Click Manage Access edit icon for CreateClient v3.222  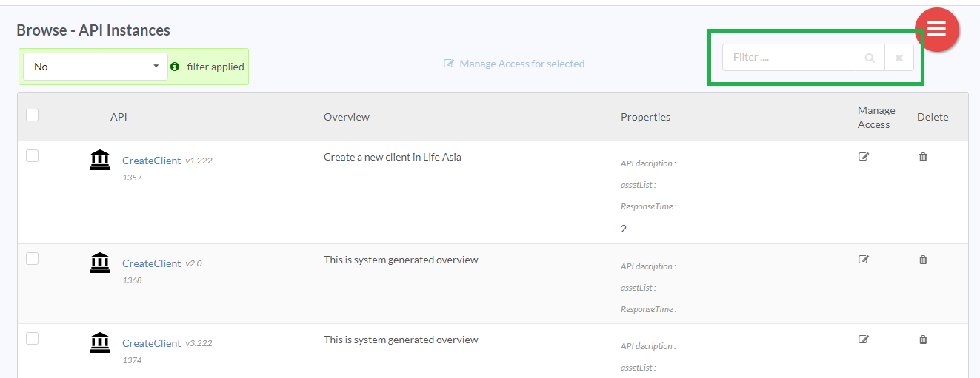(863, 340)
